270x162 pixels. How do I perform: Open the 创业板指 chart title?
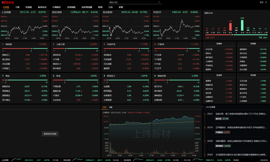pyautogui.click(x=108, y=12)
